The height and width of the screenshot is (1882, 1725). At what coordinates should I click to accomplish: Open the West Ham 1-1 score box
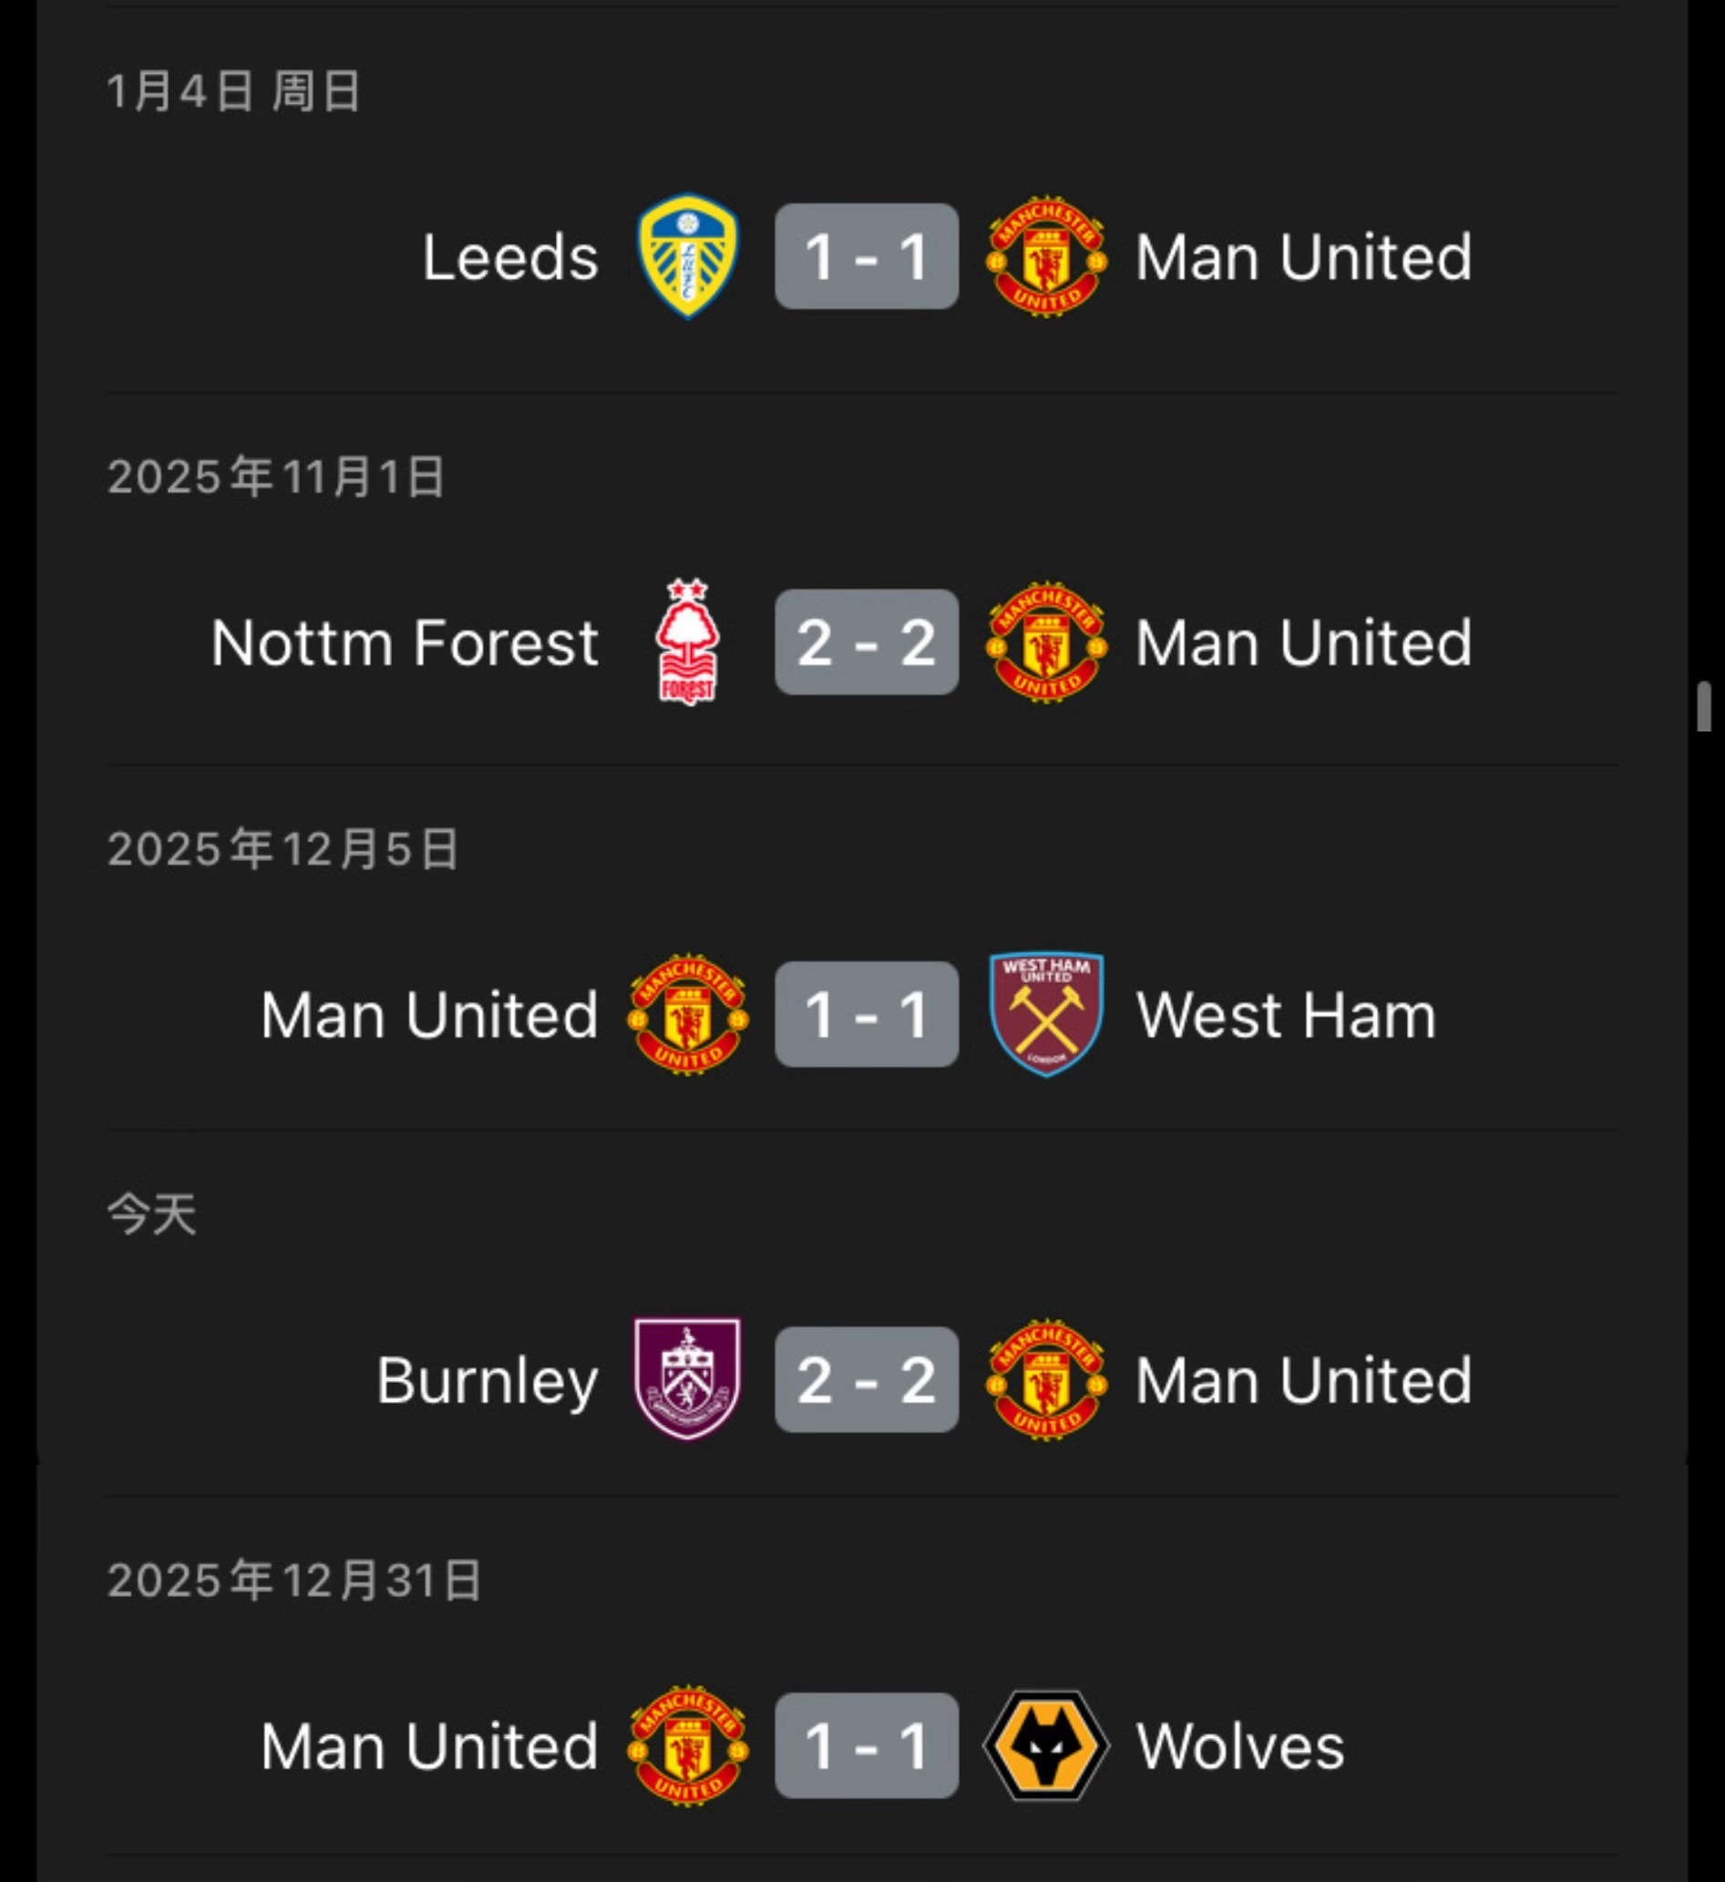click(x=867, y=1015)
